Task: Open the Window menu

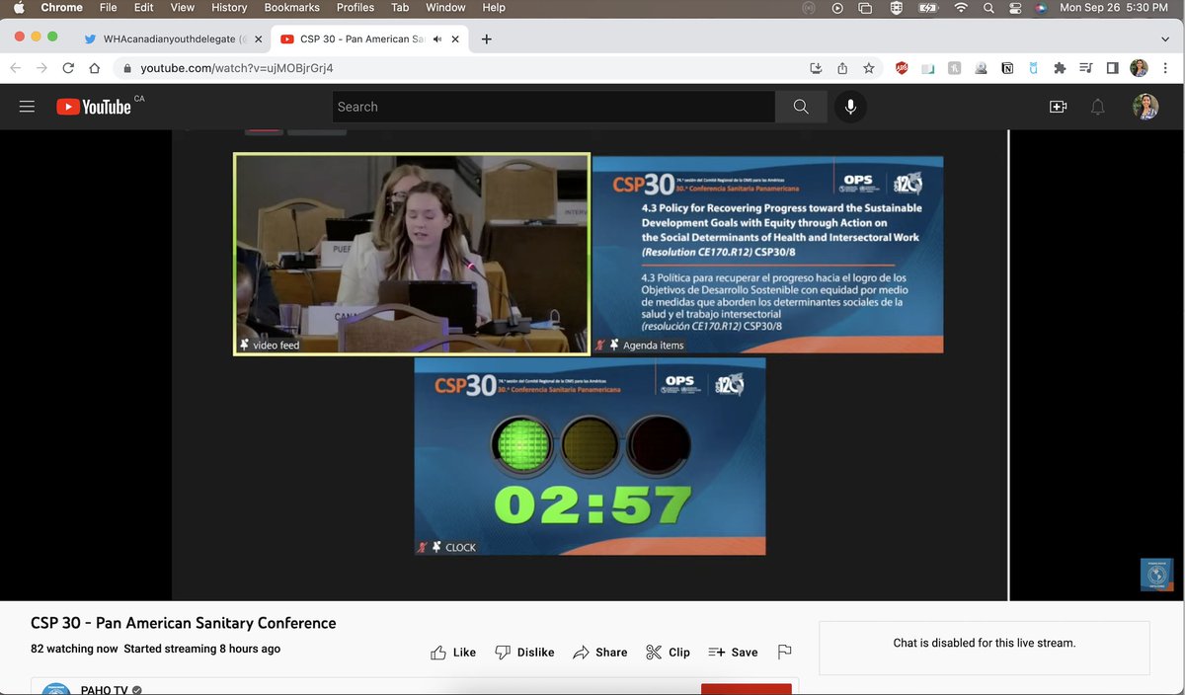Action: coord(445,8)
